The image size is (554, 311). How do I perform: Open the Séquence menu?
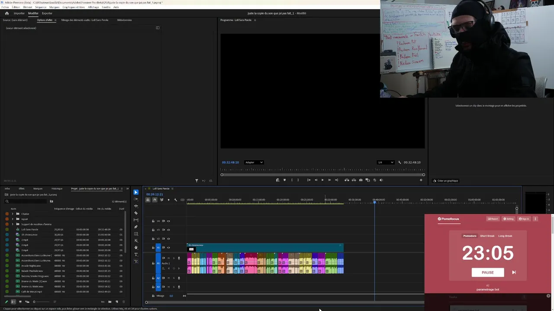(41, 7)
